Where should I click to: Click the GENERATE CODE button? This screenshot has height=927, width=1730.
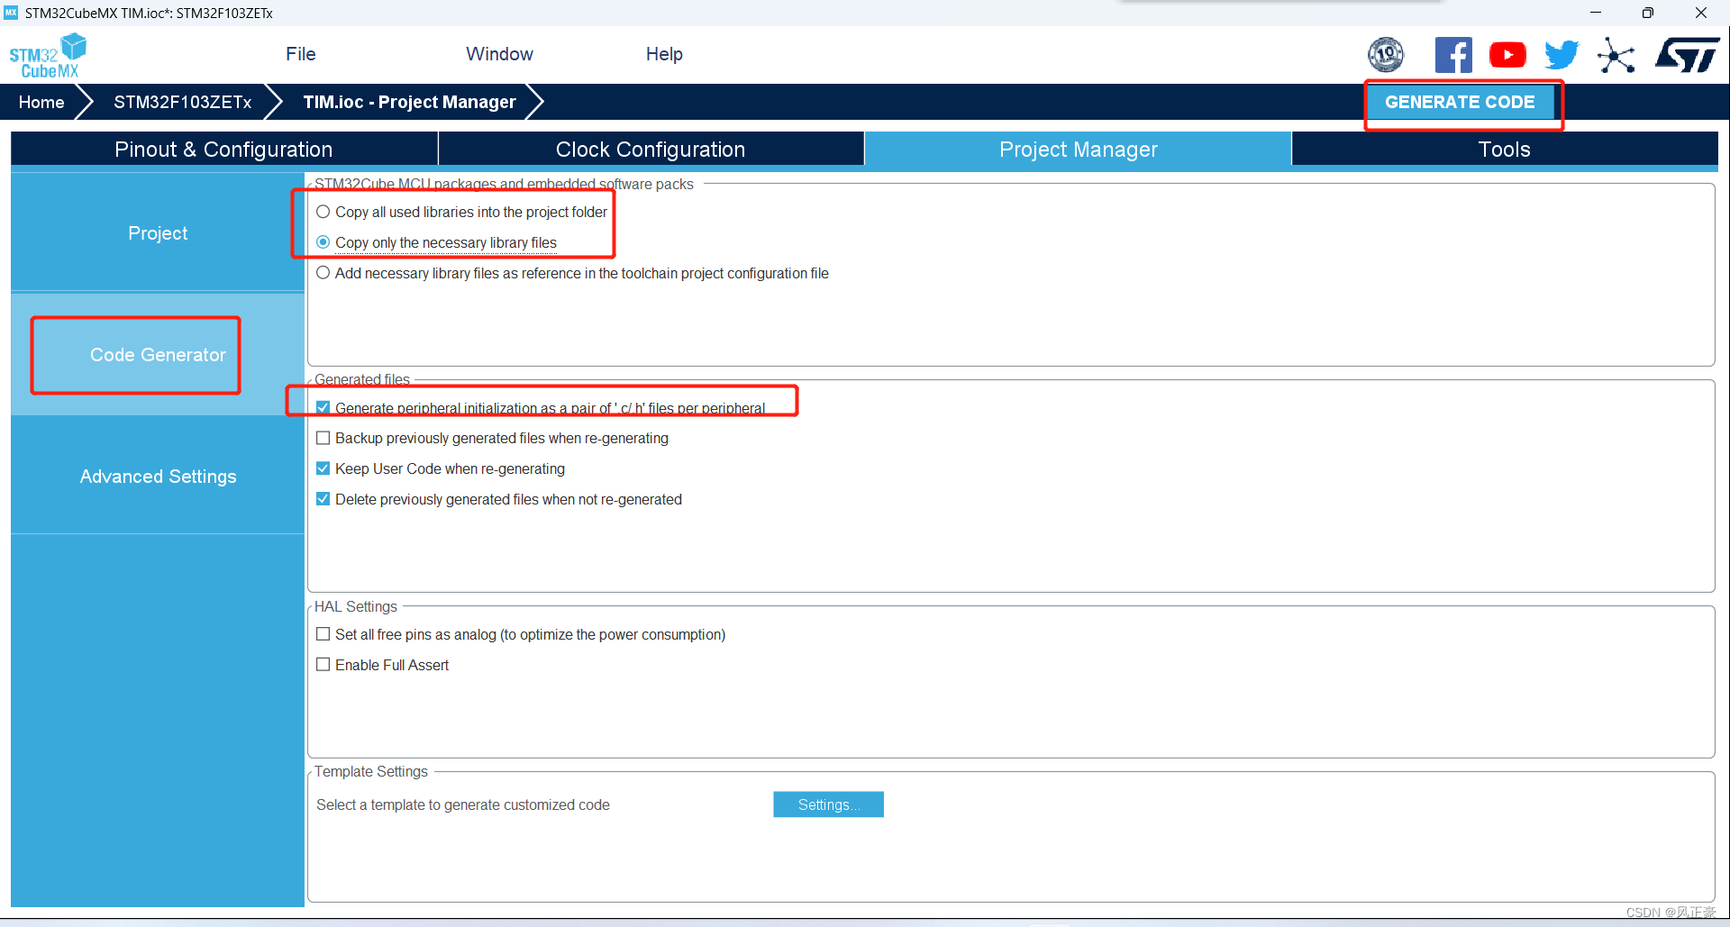(1460, 103)
